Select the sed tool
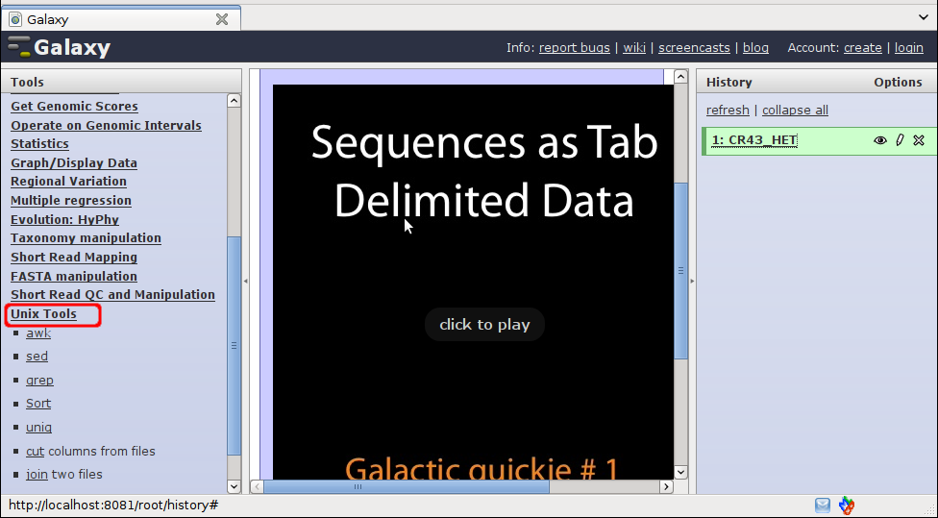938x518 pixels. [37, 357]
